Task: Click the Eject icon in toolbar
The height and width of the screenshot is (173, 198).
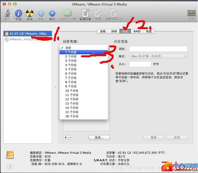Action: [52, 13]
